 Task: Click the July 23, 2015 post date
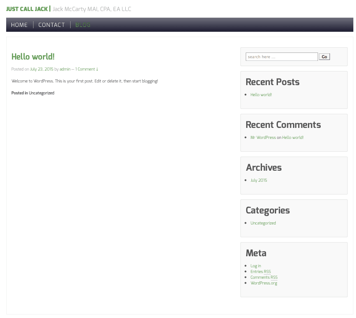[x=41, y=69]
